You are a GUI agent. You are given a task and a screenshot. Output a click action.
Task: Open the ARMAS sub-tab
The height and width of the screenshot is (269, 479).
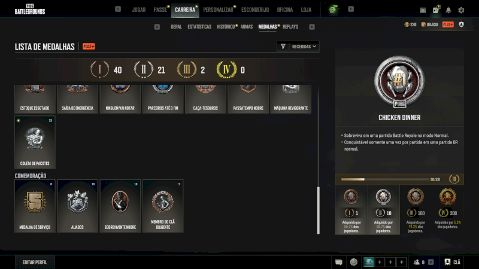click(247, 27)
